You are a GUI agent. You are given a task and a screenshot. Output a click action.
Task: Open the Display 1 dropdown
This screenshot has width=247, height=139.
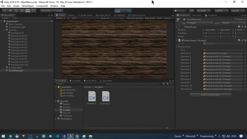coord(63,18)
